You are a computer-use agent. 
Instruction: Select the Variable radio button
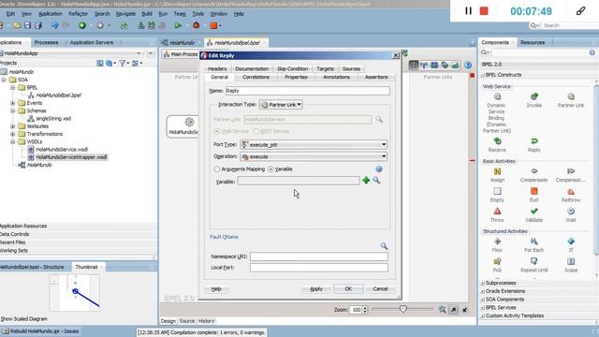[x=270, y=168]
